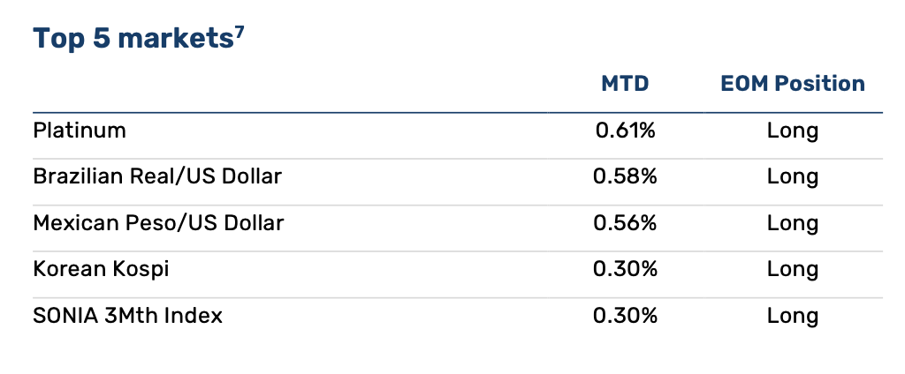Select Korean Kospi's 0.30% MTD value
The width and height of the screenshot is (905, 374).
point(625,268)
